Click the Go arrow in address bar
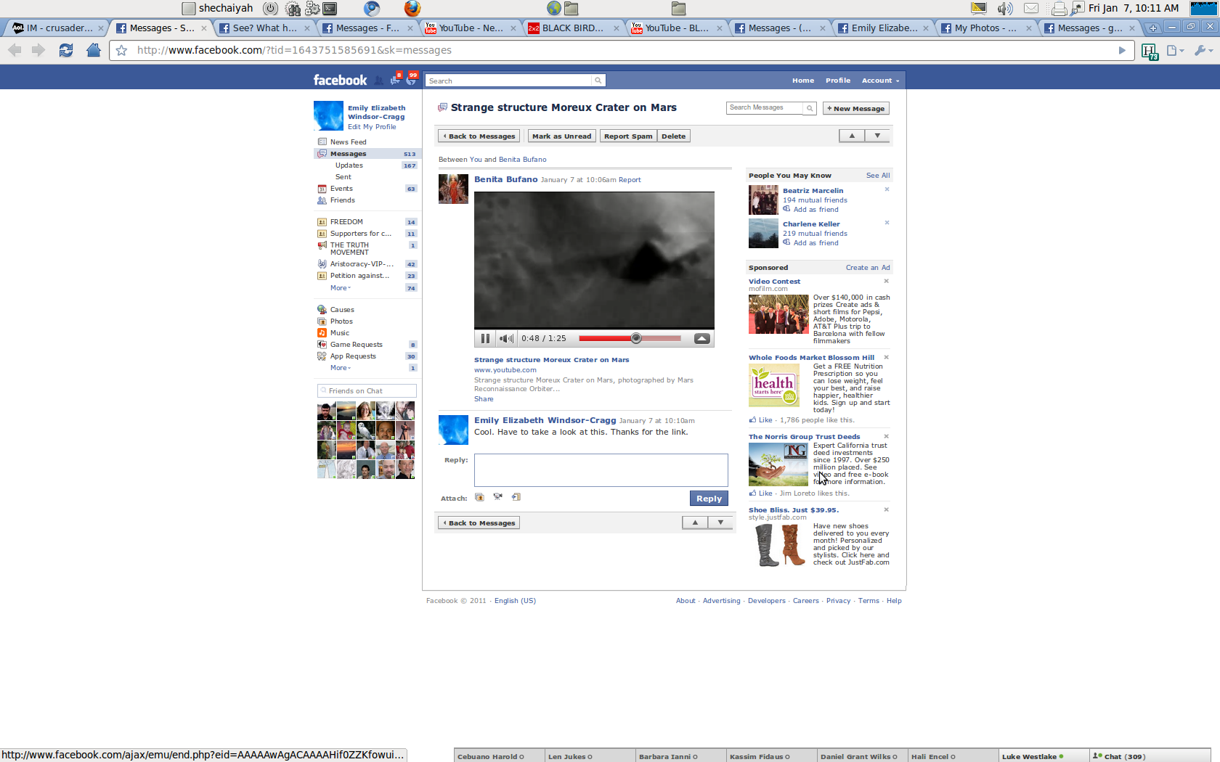Viewport: 1220px width, 762px height. (x=1122, y=50)
